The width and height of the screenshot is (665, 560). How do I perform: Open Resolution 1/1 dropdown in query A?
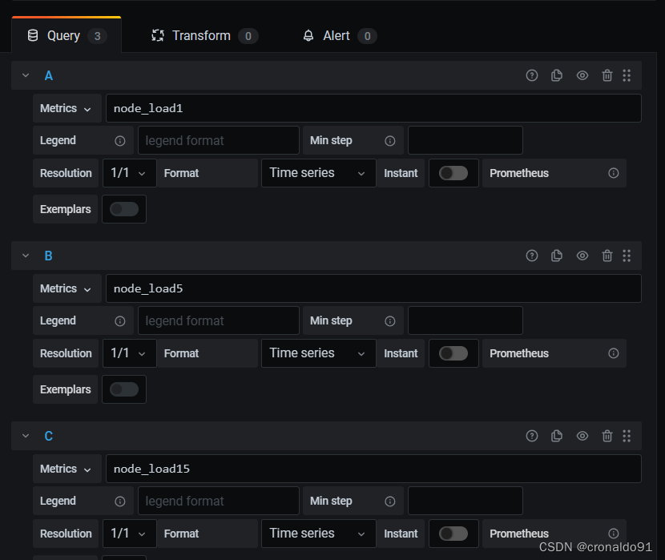129,173
